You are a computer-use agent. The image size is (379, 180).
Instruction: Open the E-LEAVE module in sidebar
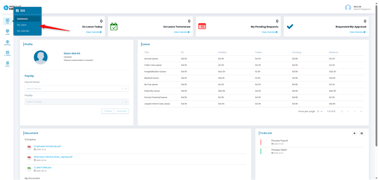pos(7,53)
